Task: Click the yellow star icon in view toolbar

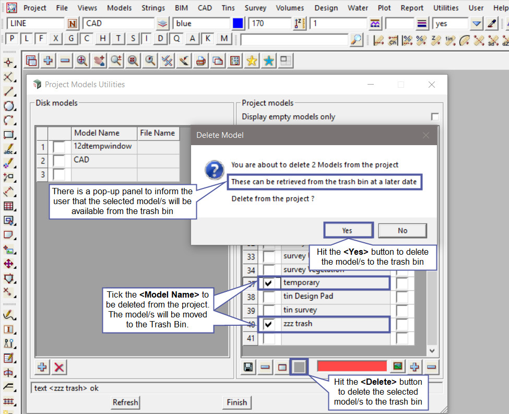Action: 252,61
